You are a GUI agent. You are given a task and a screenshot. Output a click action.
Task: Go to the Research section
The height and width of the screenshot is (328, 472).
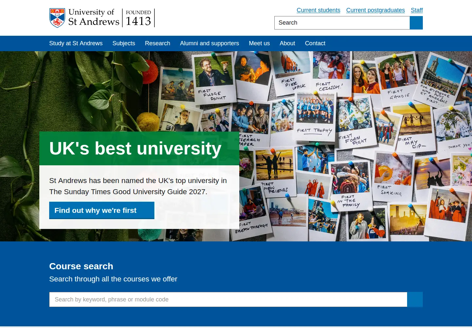click(x=157, y=43)
